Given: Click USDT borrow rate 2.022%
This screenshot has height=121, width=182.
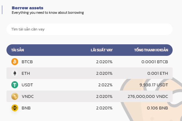Looking at the screenshot, I should pos(105,85).
